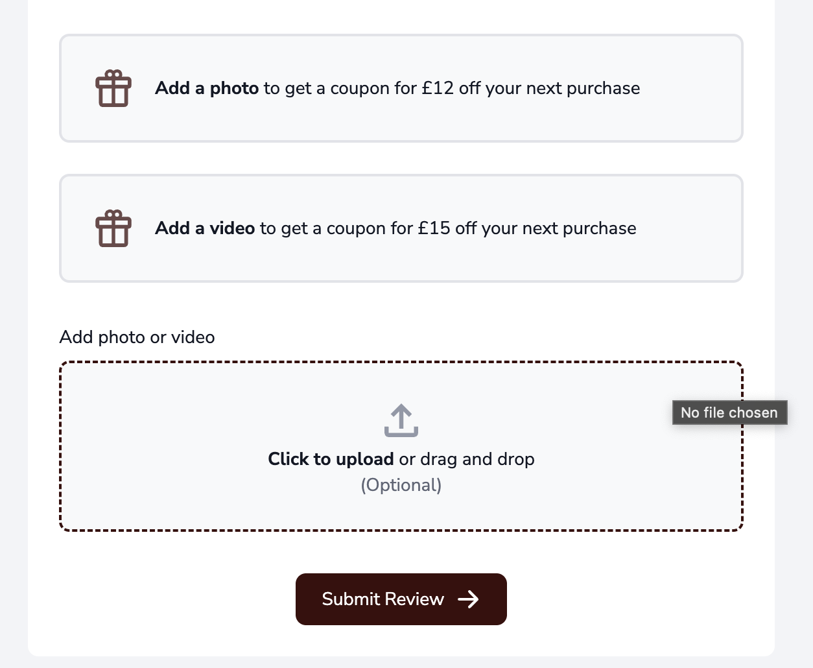Click the 'Add a photo' bold text
Image resolution: width=813 pixels, height=668 pixels.
click(207, 88)
